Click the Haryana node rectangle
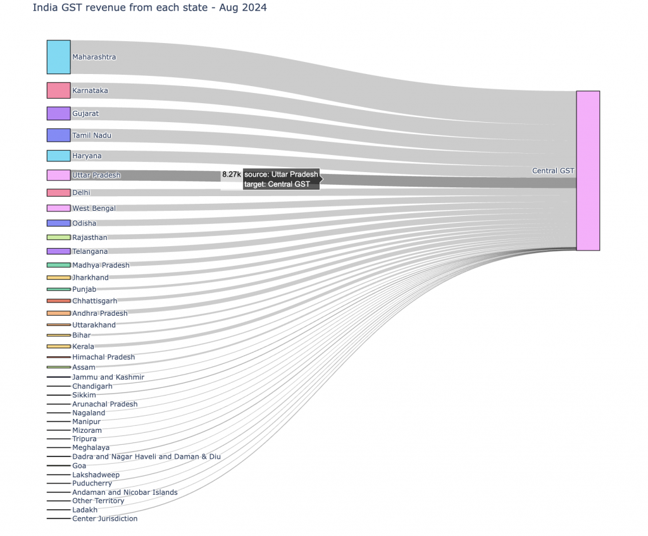This screenshot has width=648, height=536. pos(58,156)
